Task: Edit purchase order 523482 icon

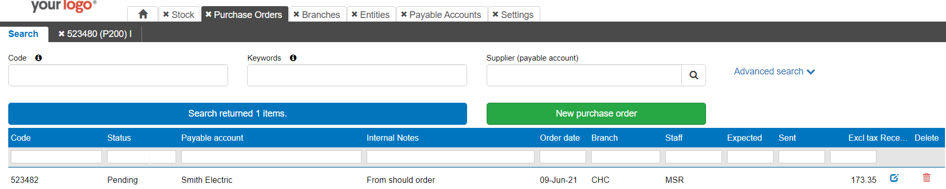Action: click(x=894, y=178)
